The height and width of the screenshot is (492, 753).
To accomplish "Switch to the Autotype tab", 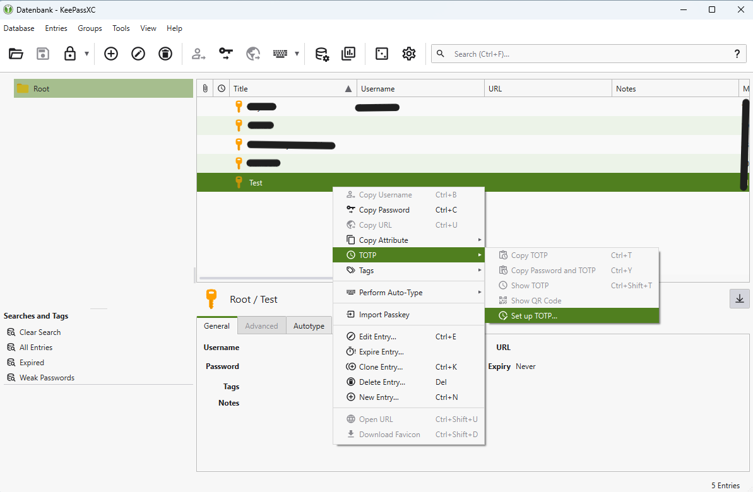I will click(x=309, y=326).
